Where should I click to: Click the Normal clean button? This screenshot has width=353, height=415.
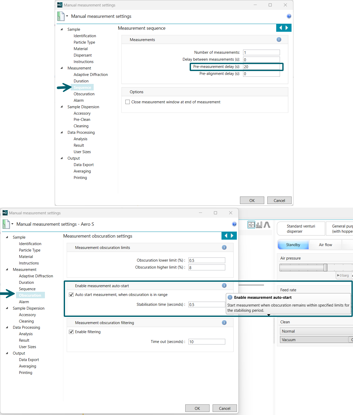click(316, 331)
